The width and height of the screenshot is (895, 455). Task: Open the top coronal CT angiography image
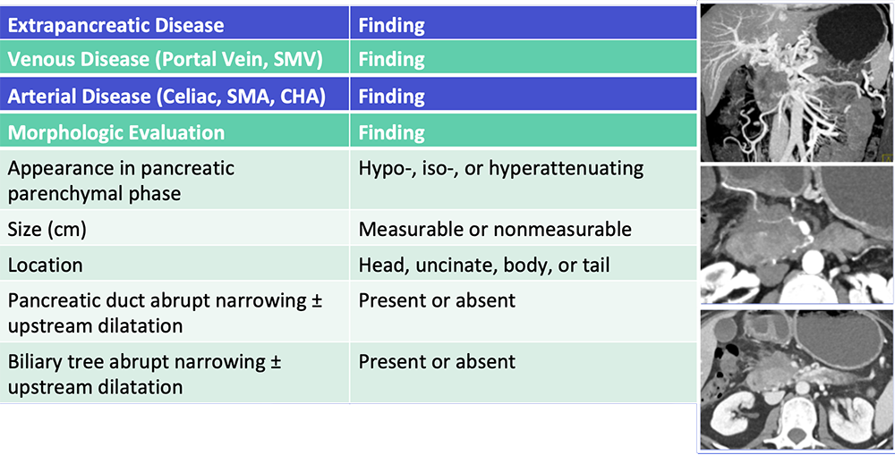click(797, 82)
